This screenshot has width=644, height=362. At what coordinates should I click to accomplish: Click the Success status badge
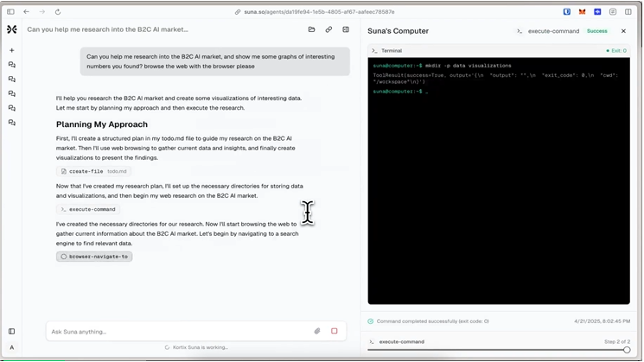(596, 31)
